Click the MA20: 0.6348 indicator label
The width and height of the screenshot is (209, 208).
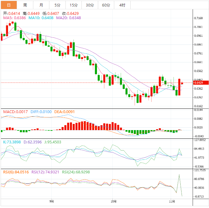pos(69,18)
